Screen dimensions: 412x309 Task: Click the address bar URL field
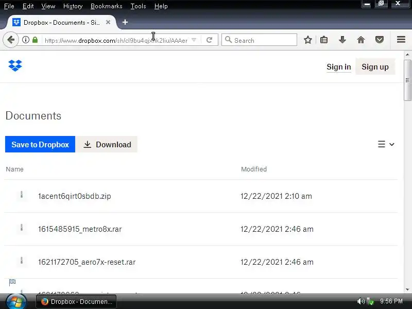pos(115,40)
